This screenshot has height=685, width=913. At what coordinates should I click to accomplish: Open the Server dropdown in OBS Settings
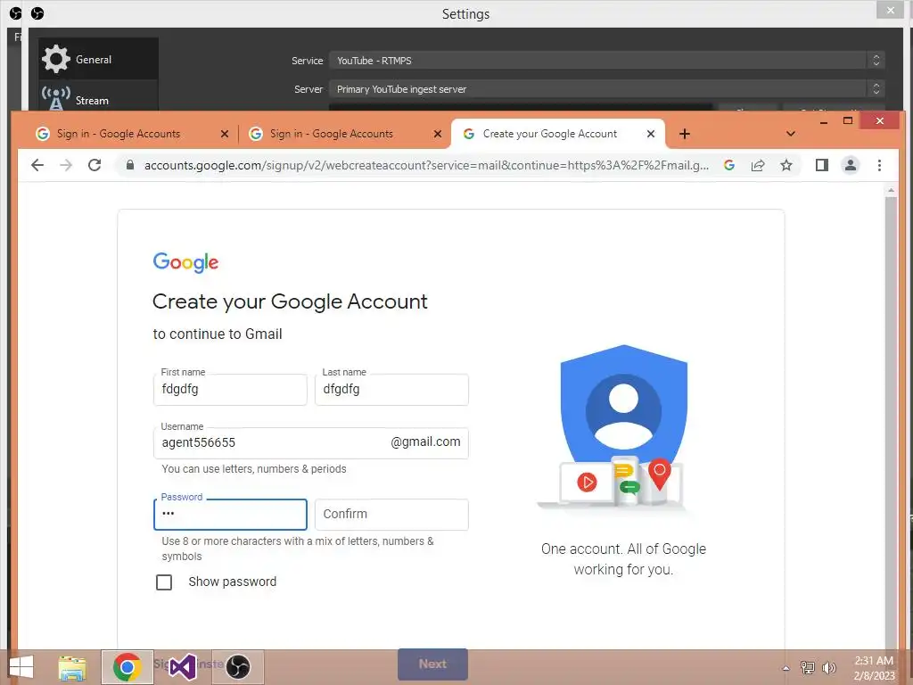coord(606,89)
